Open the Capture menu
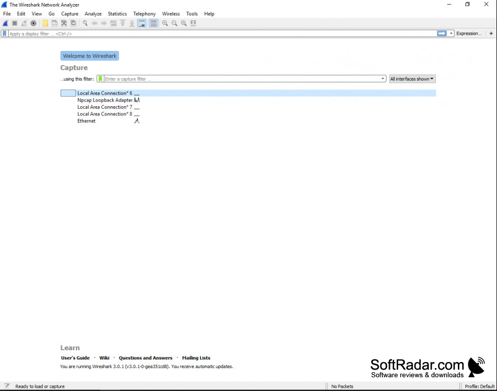The height and width of the screenshot is (391, 497). (69, 14)
